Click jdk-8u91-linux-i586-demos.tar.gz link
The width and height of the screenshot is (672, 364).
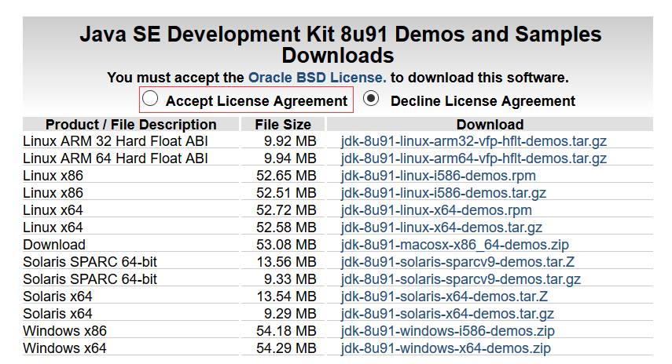point(443,193)
